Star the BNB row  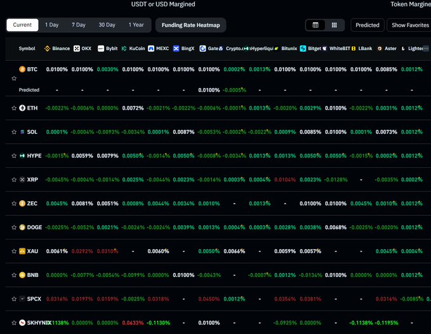point(14,275)
